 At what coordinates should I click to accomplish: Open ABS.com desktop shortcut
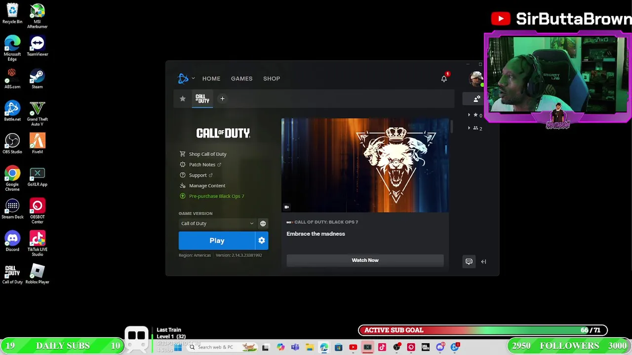[x=12, y=78]
